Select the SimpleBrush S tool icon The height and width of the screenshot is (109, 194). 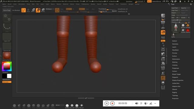tap(188, 26)
